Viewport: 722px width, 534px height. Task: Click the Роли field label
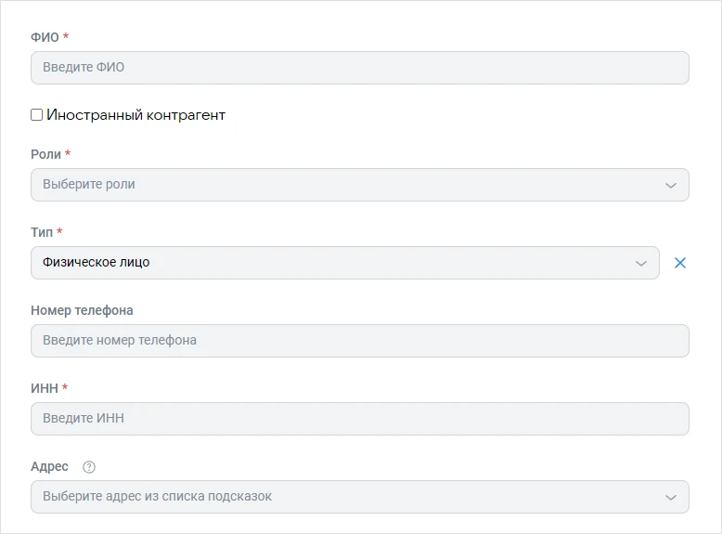(45, 154)
